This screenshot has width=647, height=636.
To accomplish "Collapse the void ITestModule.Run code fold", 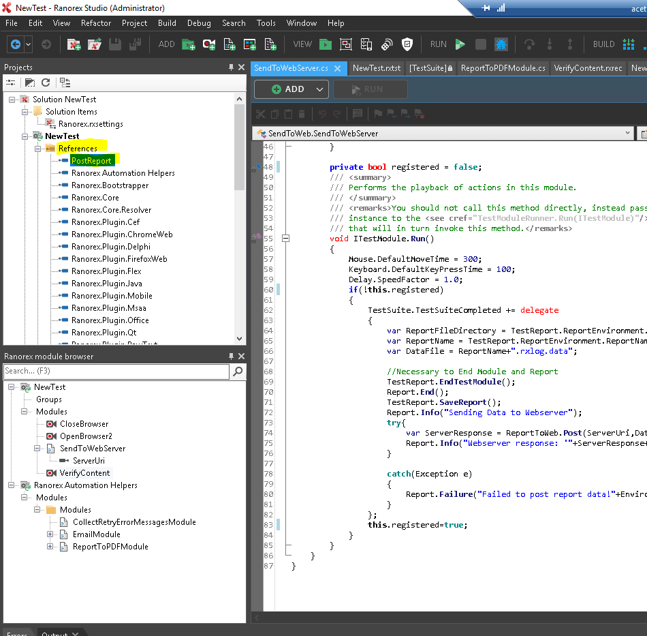I will point(285,239).
